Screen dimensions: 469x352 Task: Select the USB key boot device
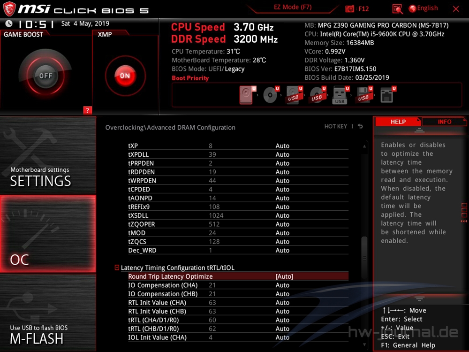click(x=340, y=95)
